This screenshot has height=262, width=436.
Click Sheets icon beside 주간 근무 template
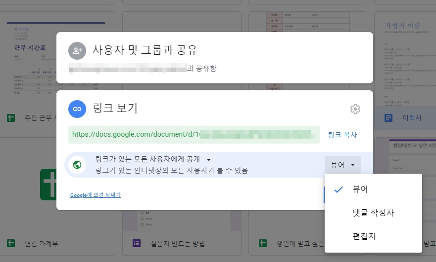tap(11, 118)
